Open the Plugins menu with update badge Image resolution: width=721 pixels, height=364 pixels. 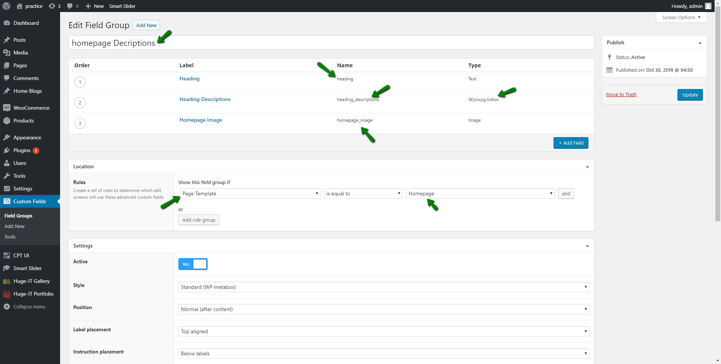[x=22, y=150]
